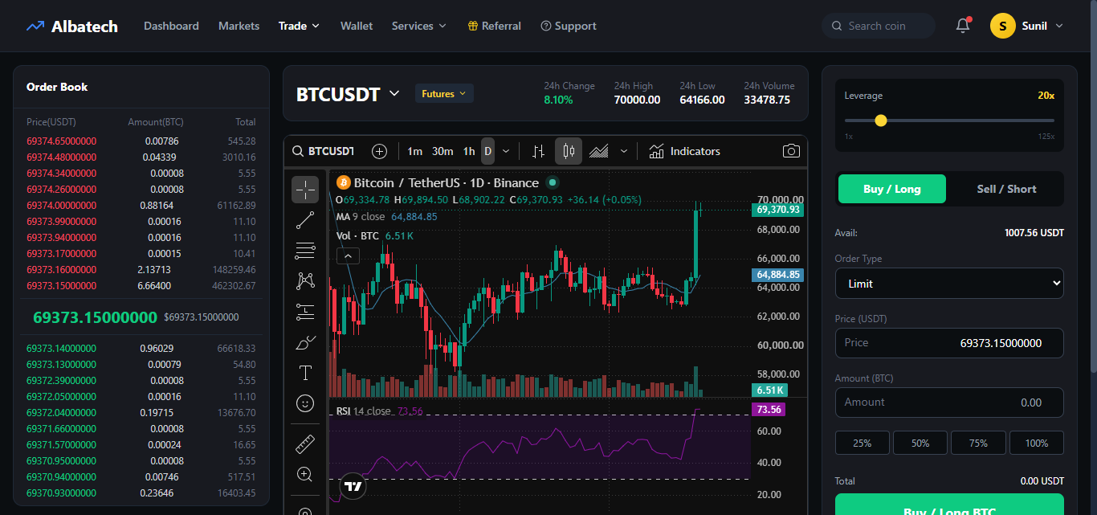Click the Sunil profile avatar

pyautogui.click(x=1003, y=26)
